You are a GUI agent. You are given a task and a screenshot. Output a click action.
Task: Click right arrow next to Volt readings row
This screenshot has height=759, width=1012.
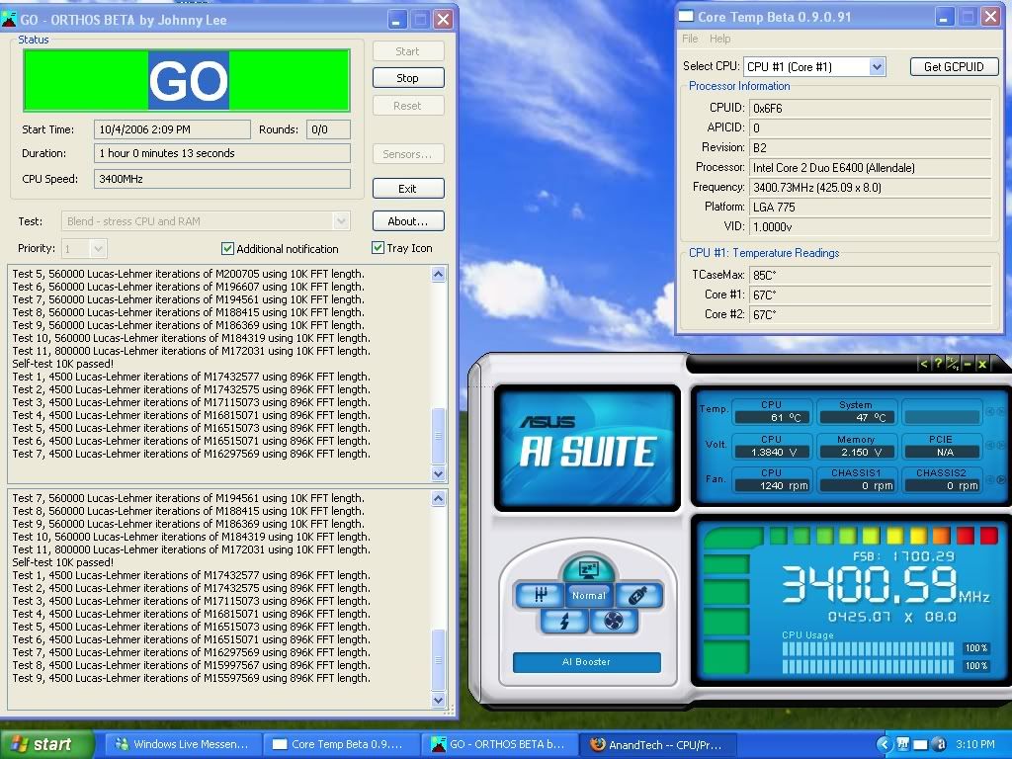1001,446
